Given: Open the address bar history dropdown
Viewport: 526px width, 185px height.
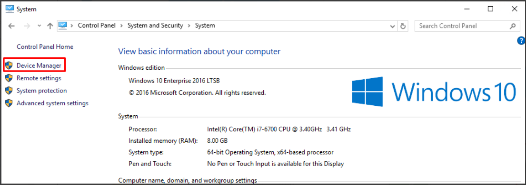Looking at the screenshot, I should pos(392,26).
